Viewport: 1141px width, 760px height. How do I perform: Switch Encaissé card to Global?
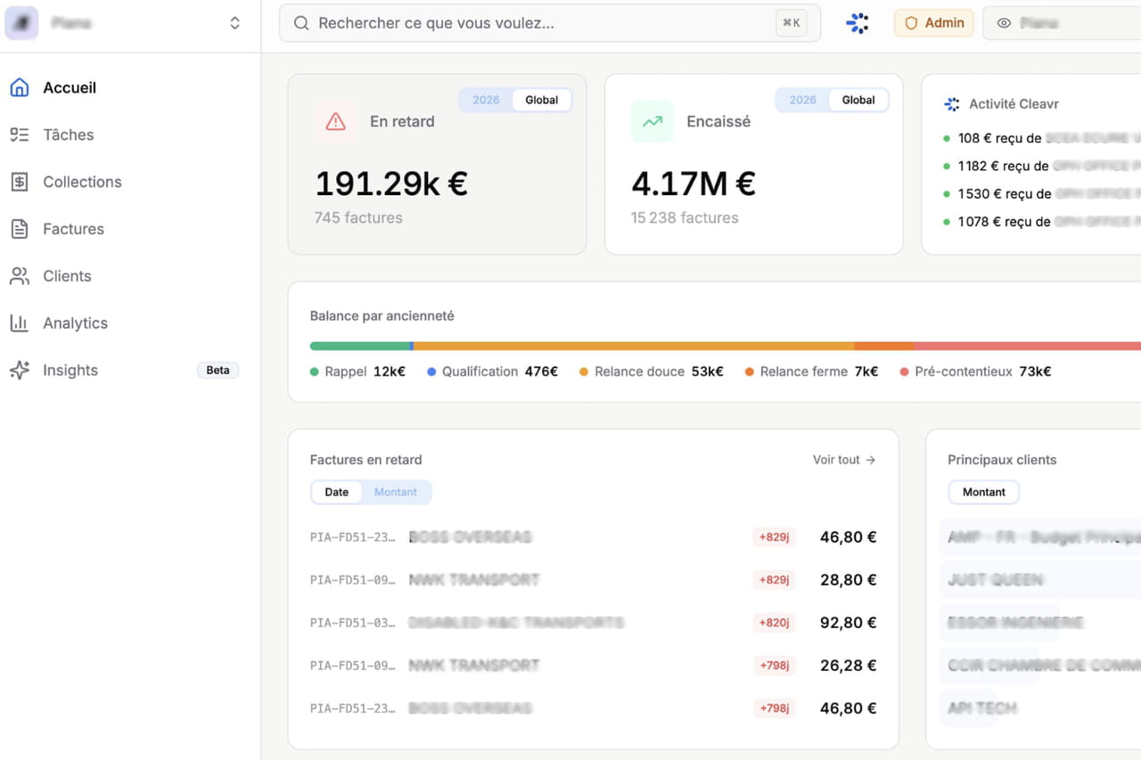858,100
